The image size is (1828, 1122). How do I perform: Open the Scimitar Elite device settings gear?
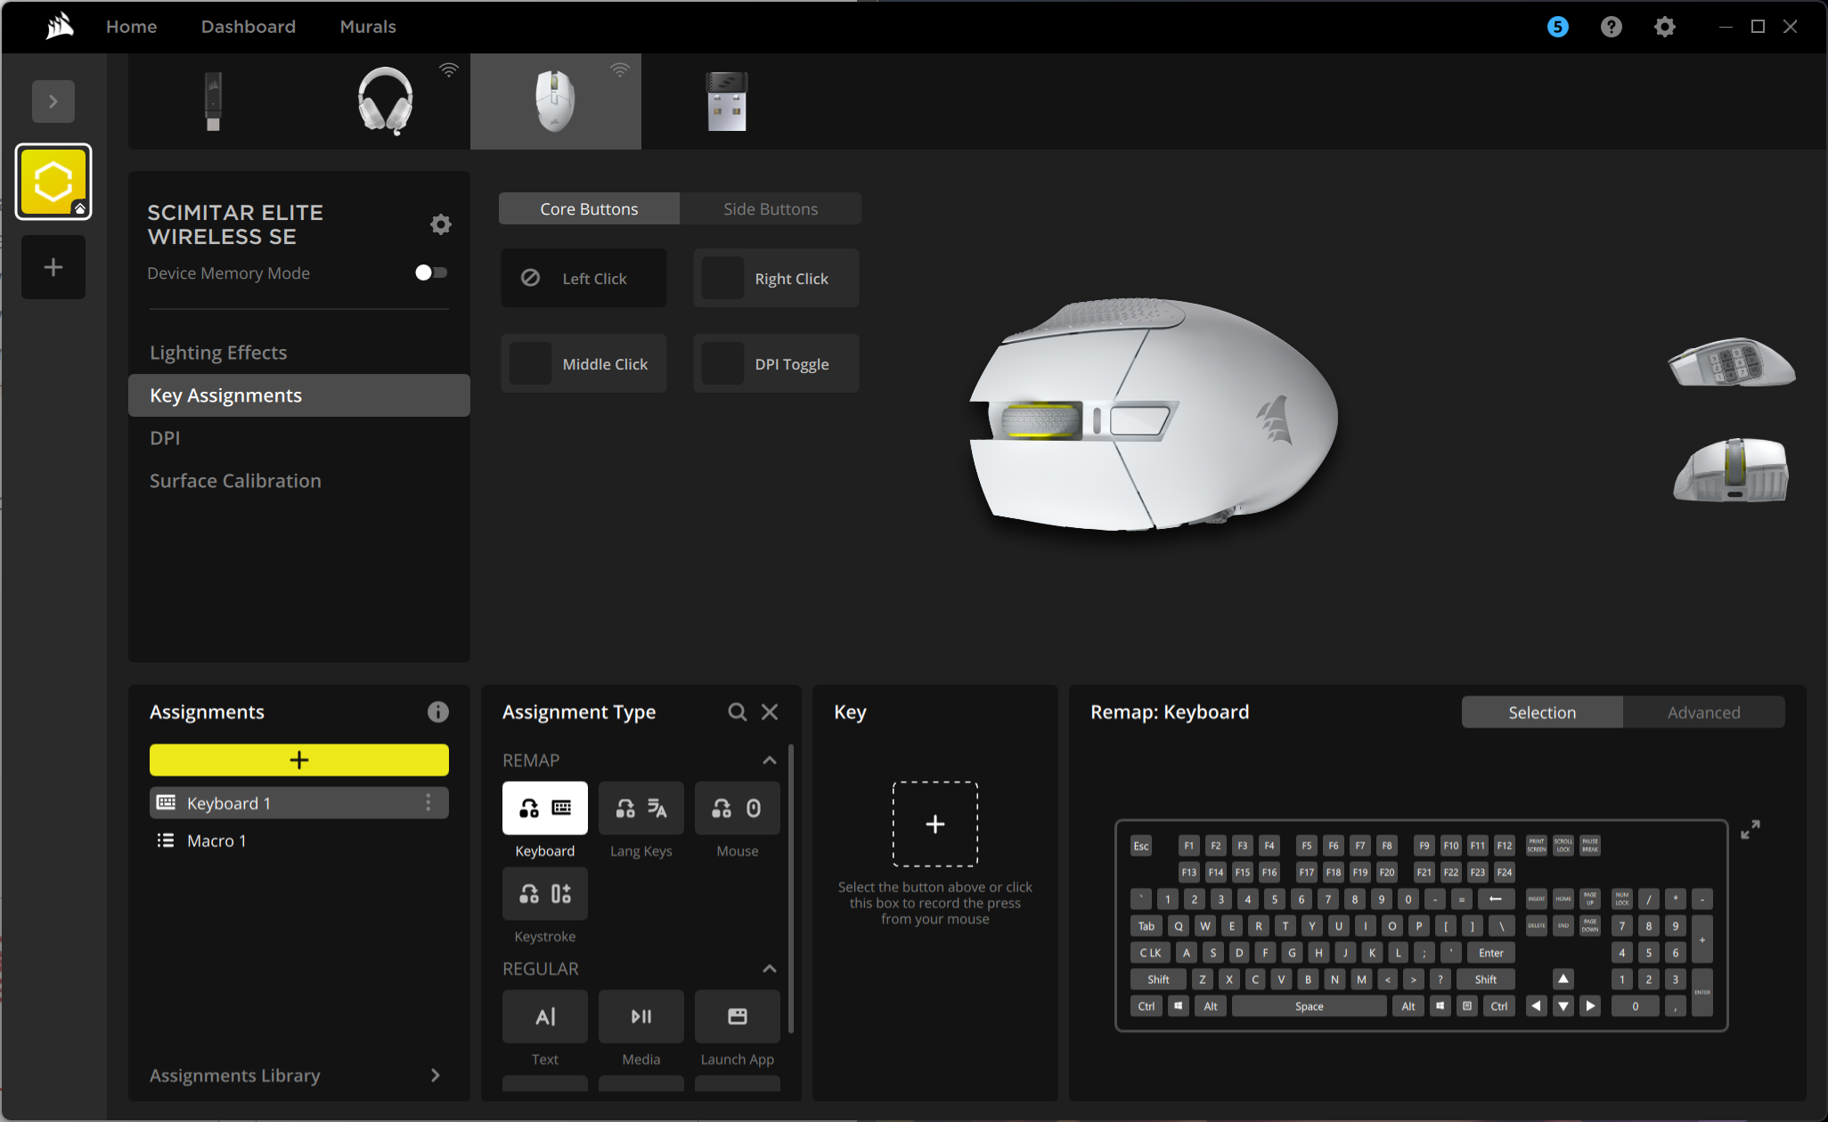pos(441,224)
